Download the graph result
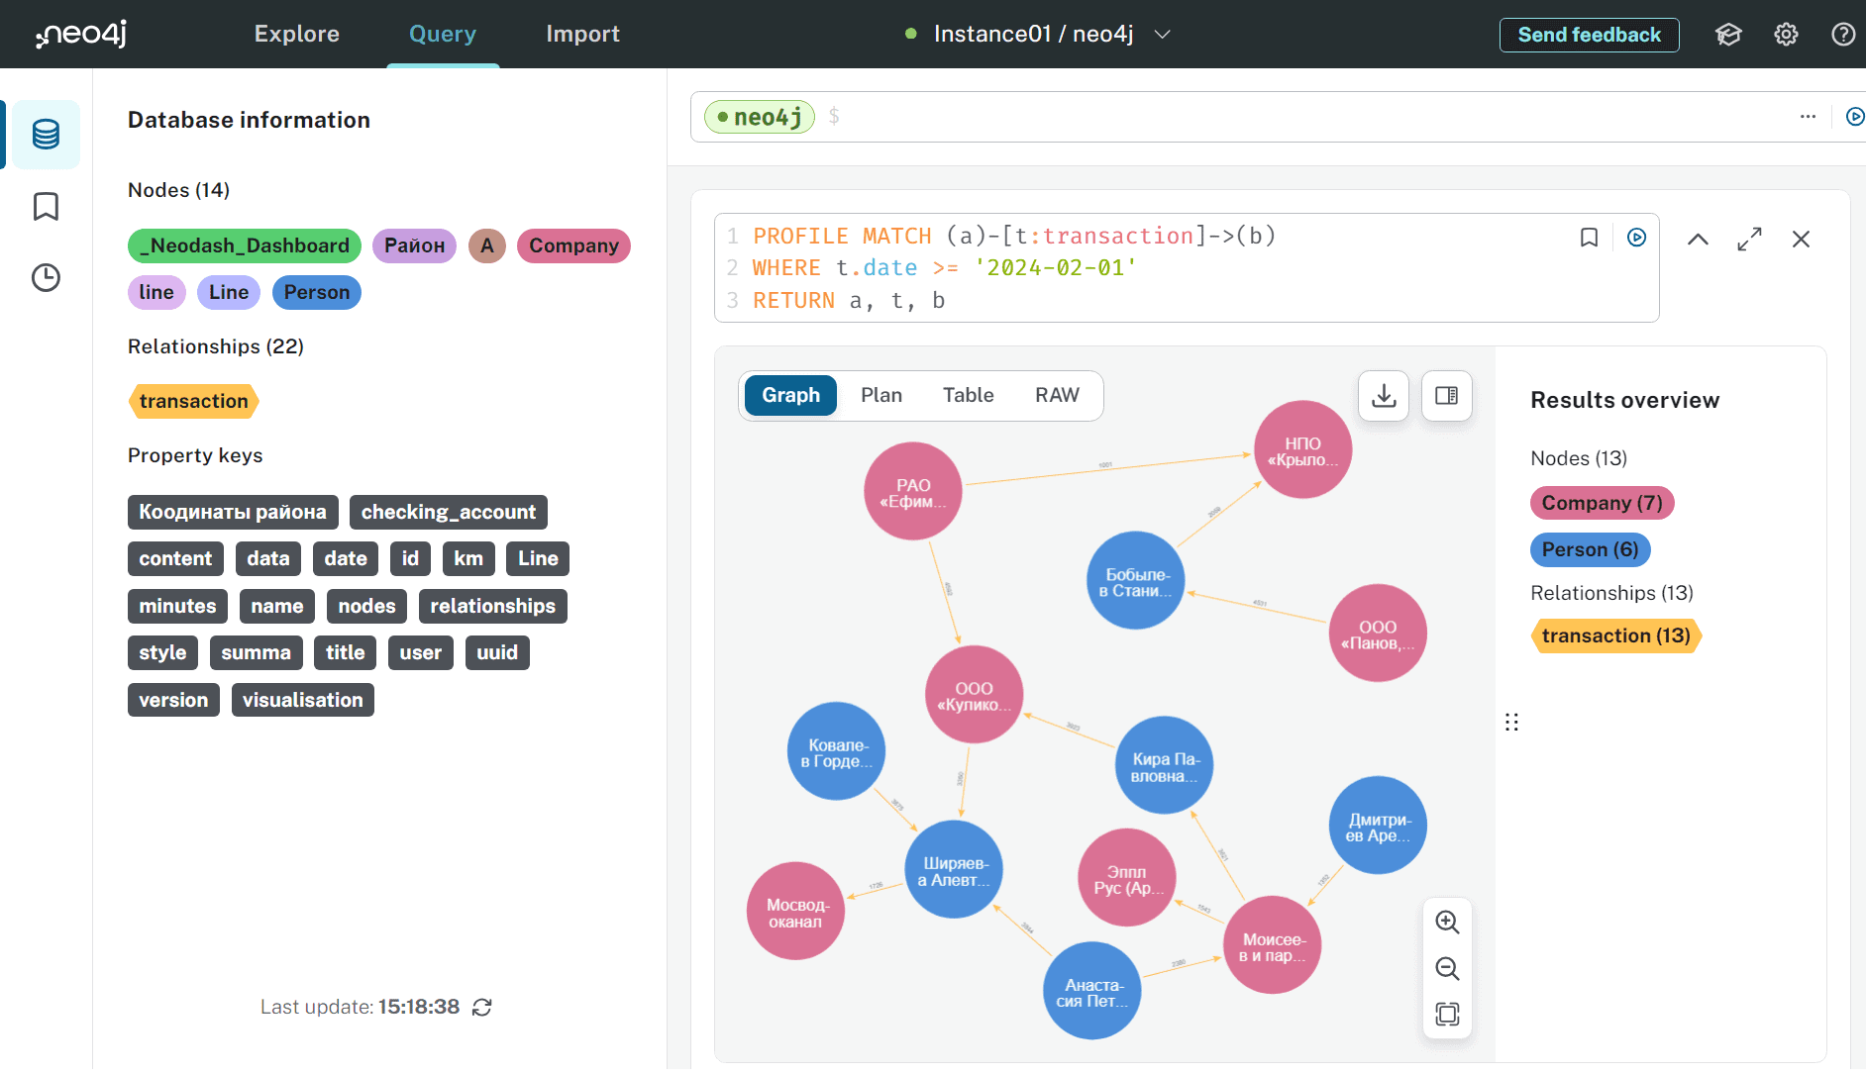Image resolution: width=1866 pixels, height=1075 pixels. tap(1384, 396)
